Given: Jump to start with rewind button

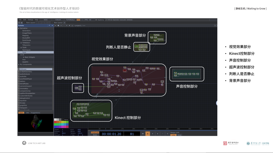Looking at the screenshot, I should point(143,134).
